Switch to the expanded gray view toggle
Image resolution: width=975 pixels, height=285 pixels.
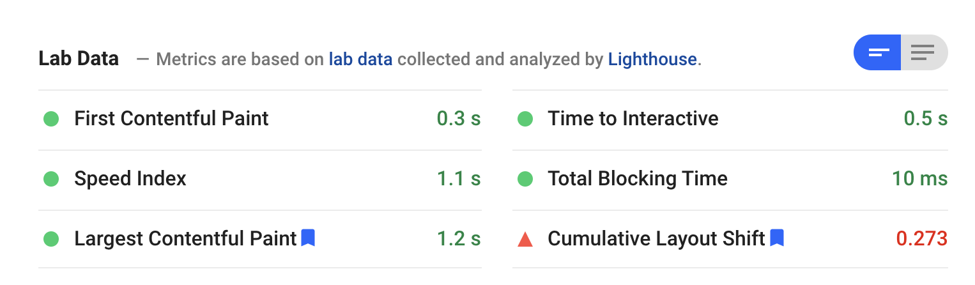923,52
